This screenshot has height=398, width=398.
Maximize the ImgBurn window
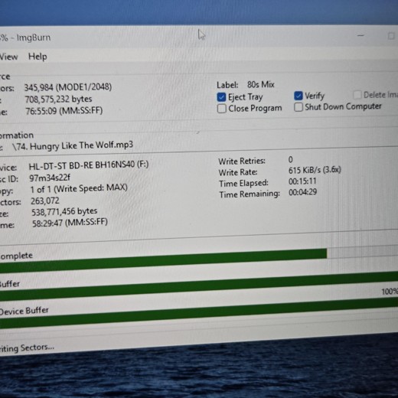391,36
